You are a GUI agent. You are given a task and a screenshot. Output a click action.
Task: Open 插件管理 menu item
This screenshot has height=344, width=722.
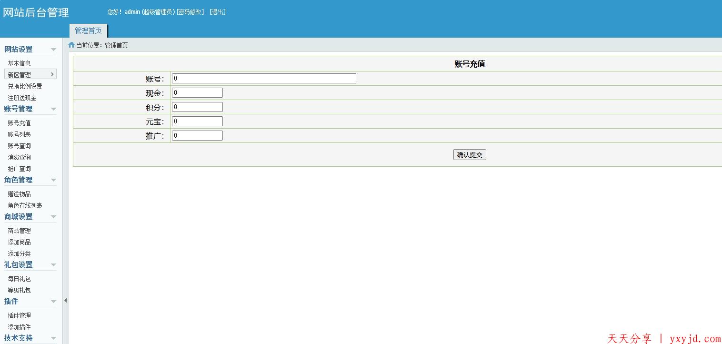coord(19,315)
